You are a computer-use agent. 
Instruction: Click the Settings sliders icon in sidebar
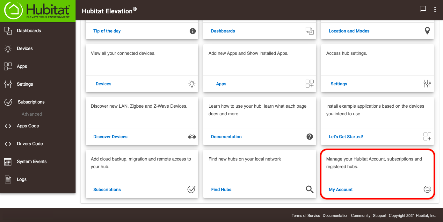point(8,84)
